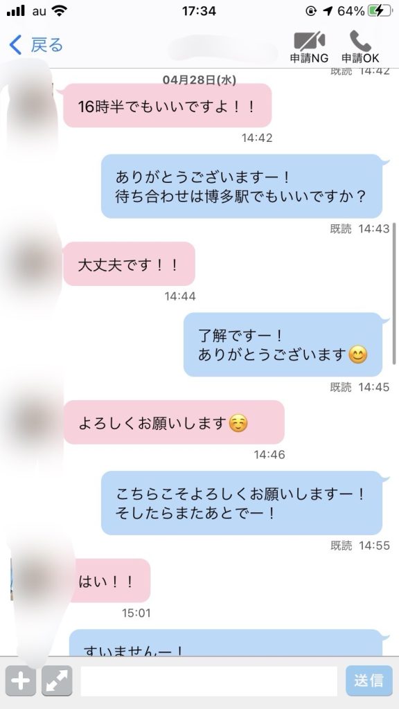This screenshot has width=399, height=709.
Task: Tap the こちらこそよろしくお願いします message bubble
Action: point(242,503)
